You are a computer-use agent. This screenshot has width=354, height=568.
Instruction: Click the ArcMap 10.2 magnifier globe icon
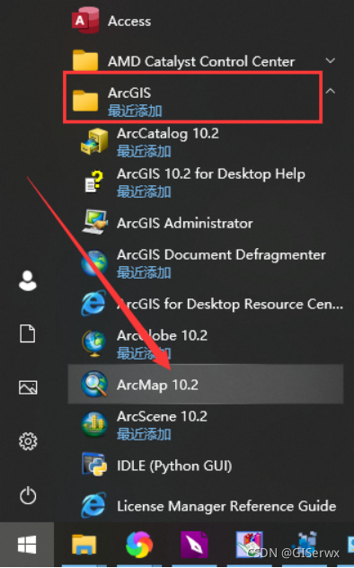pos(94,384)
